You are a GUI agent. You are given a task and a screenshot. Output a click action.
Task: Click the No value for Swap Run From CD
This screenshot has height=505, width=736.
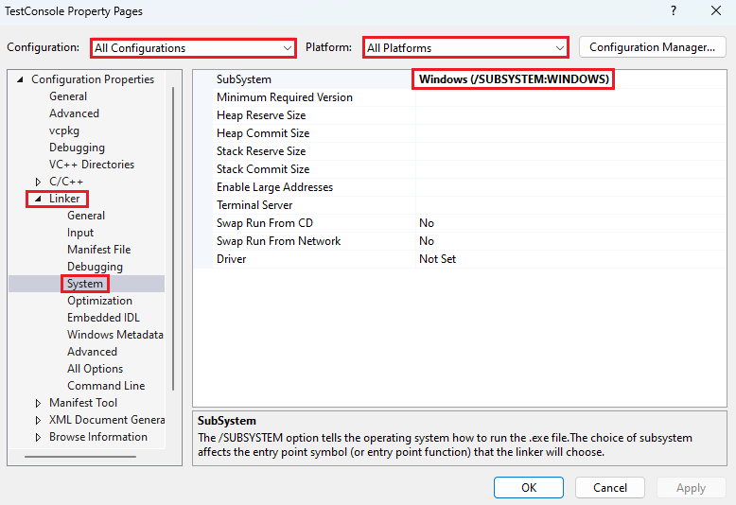pyautogui.click(x=427, y=223)
